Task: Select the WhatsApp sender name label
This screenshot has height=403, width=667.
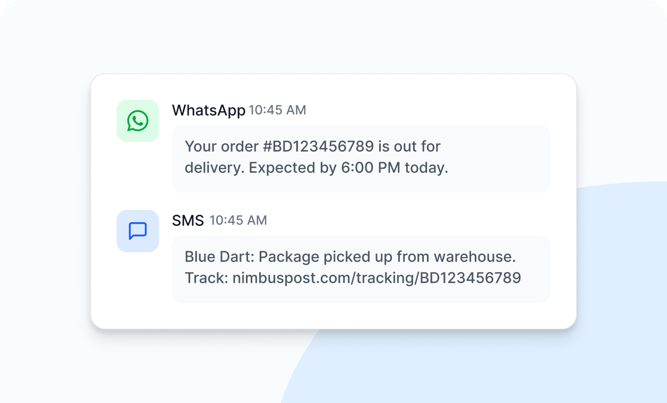Action: pos(208,110)
